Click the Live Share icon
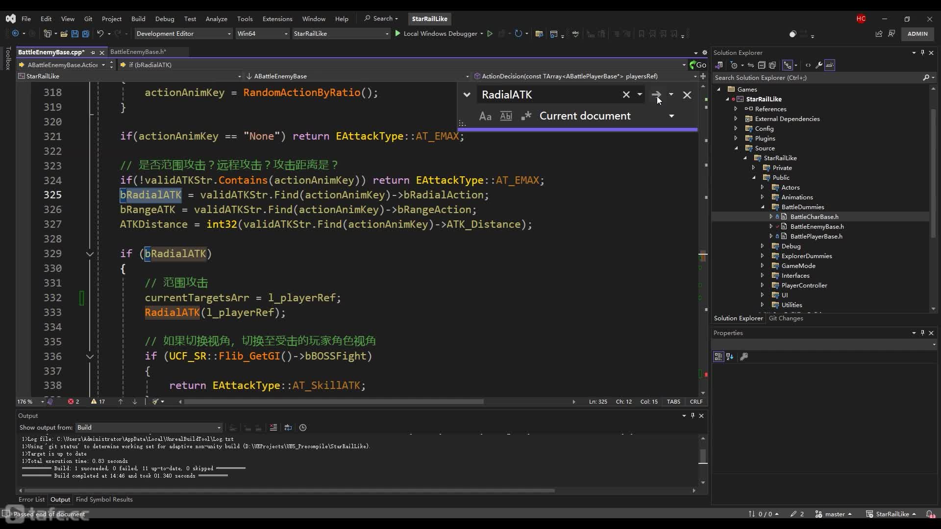941x529 pixels. point(879,34)
